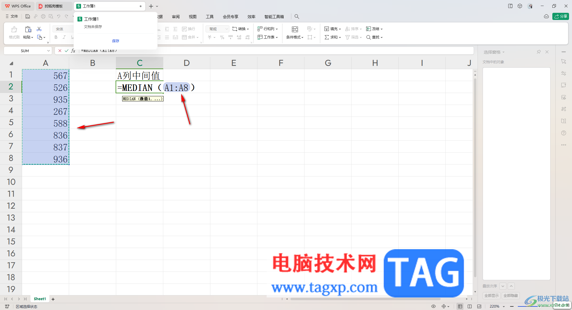This screenshot has height=310, width=572.
Task: Open Insert Function (fx) dialog
Action: coord(73,51)
